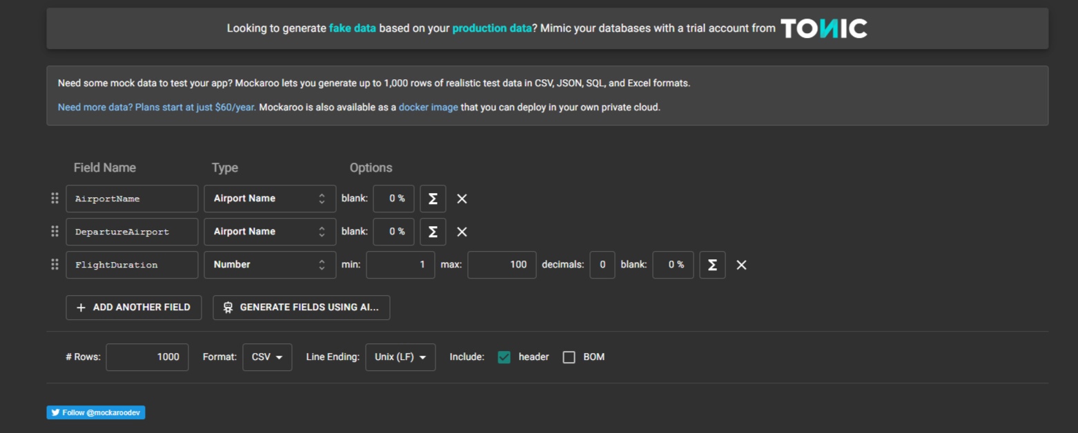Click Generate Fields Using AI button
Image resolution: width=1078 pixels, height=433 pixels.
click(x=302, y=308)
